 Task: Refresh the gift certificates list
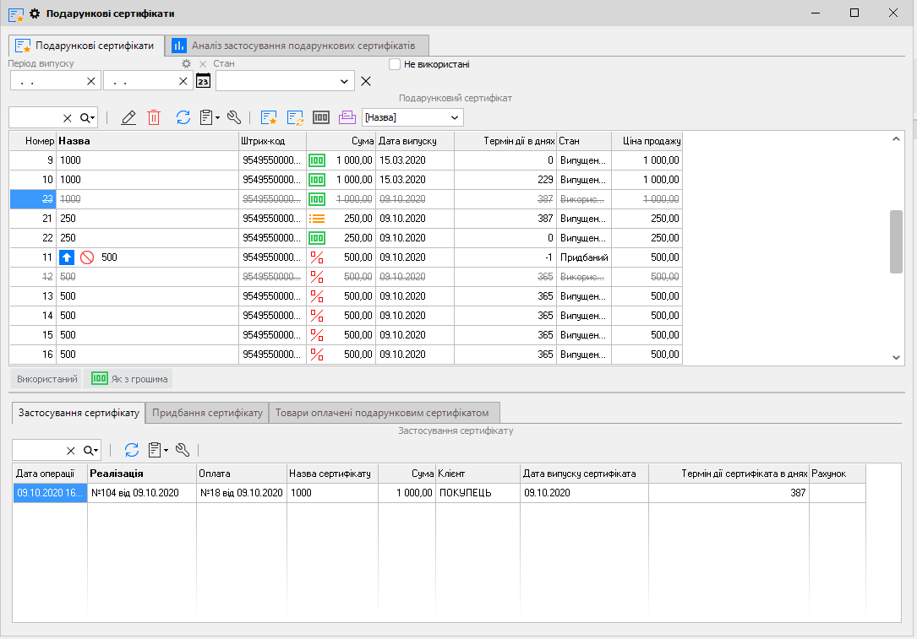point(183,117)
